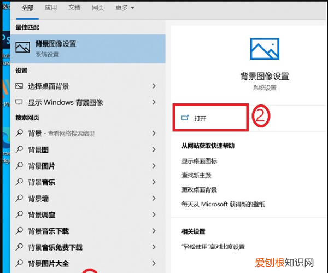The width and height of the screenshot is (328, 273).
Task: Switch to the 文档 tab
Action: point(74,8)
